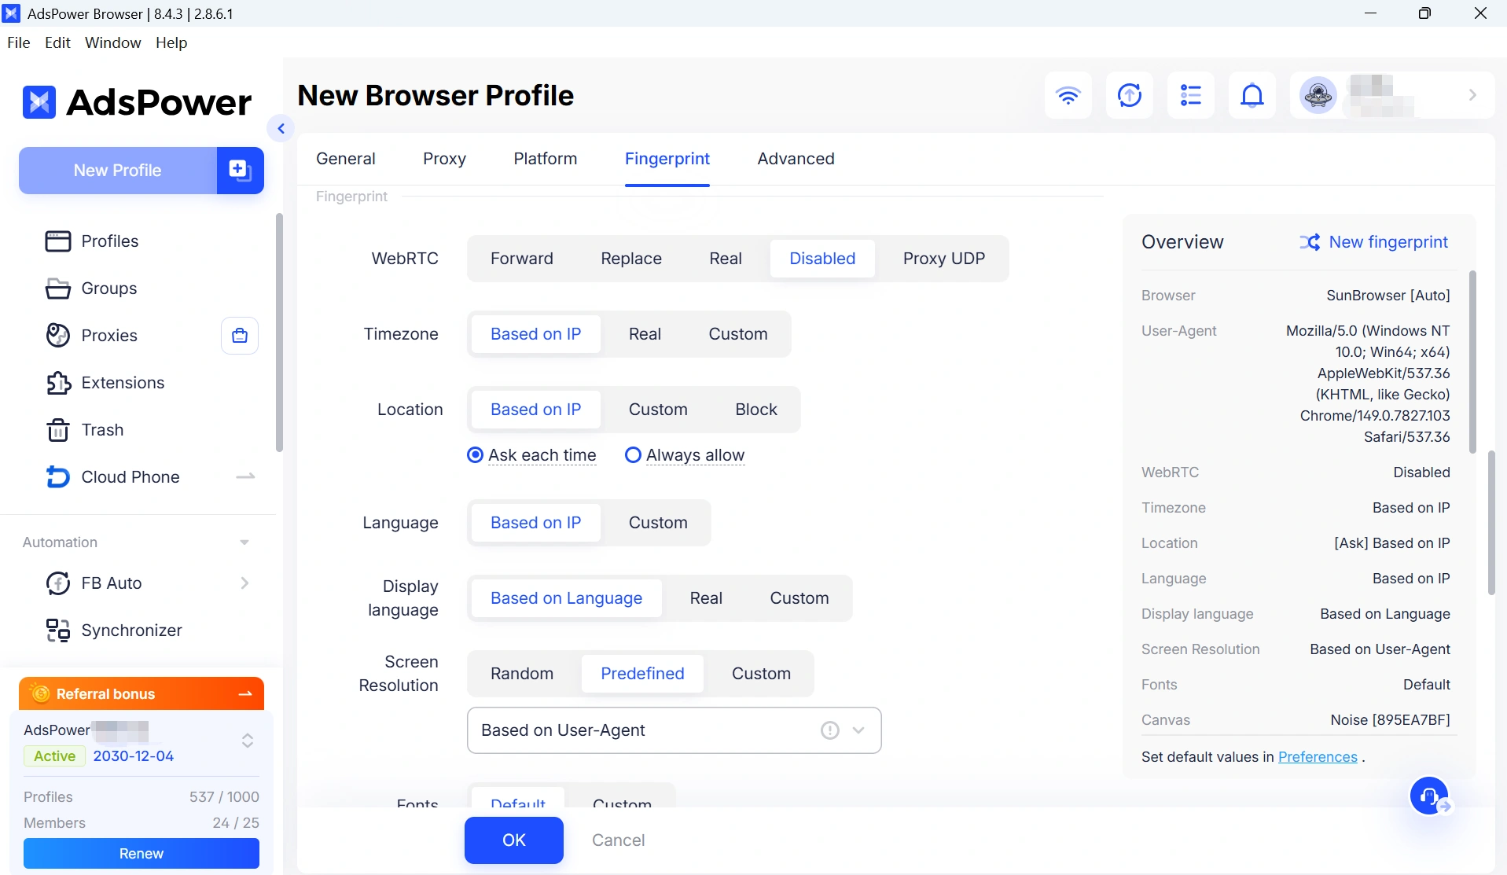Open the Based on User-Agent resolution dropdown
The width and height of the screenshot is (1507, 875).
674,730
